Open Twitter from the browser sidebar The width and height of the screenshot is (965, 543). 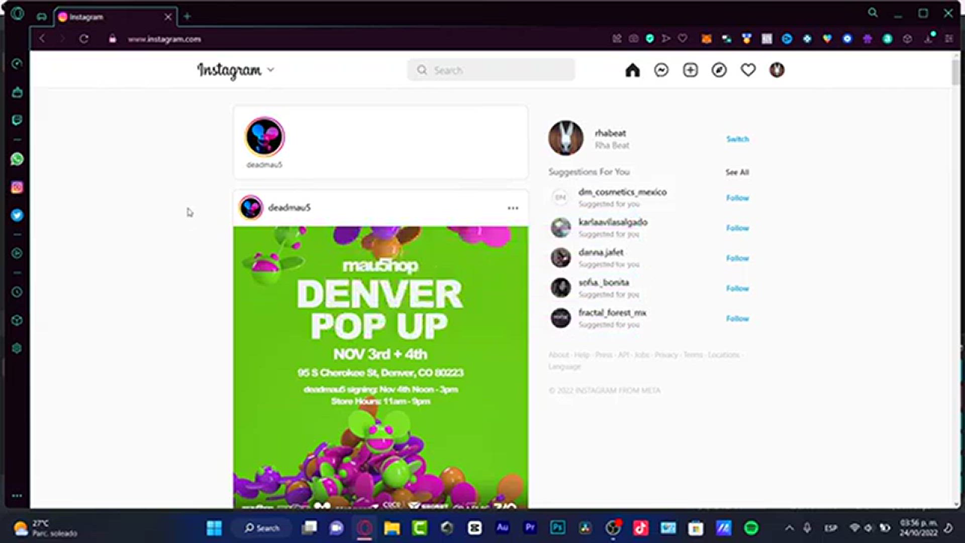tap(17, 215)
